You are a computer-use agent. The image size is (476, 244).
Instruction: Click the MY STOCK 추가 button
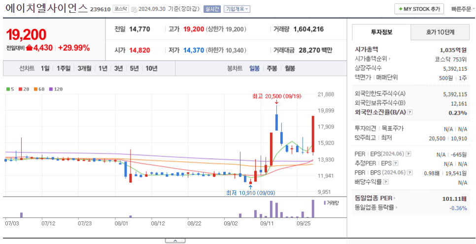pos(419,9)
